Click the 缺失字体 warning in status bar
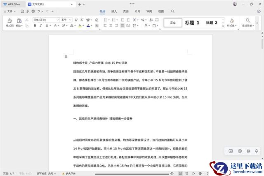The image size is (264, 176). click(x=69, y=173)
